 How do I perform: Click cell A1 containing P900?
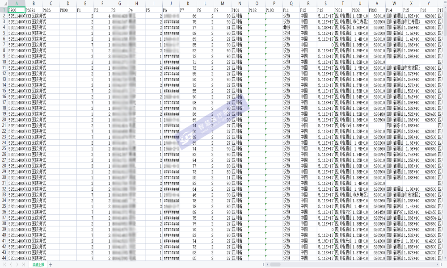click(16, 9)
